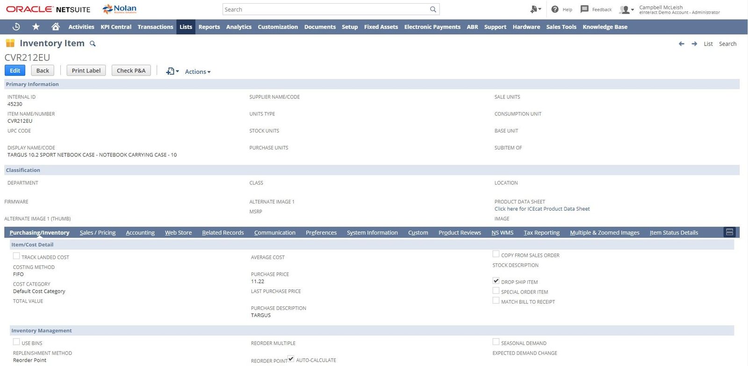This screenshot has height=366, width=748.
Task: Open the Electronic Payments menu
Action: 432,27
